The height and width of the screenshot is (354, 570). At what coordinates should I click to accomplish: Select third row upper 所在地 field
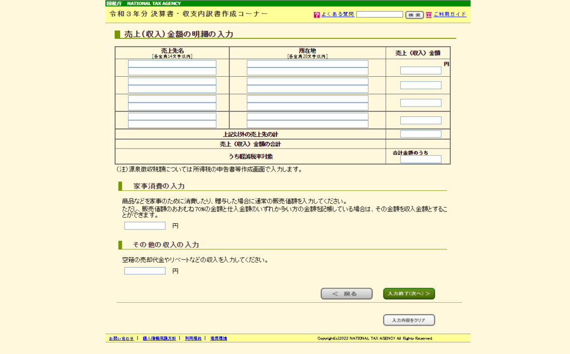tap(307, 99)
